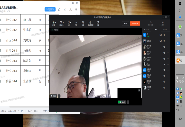This screenshot has width=185, height=127.
Task: Switch to the rightmost side panel tab
Action: coord(165,29)
